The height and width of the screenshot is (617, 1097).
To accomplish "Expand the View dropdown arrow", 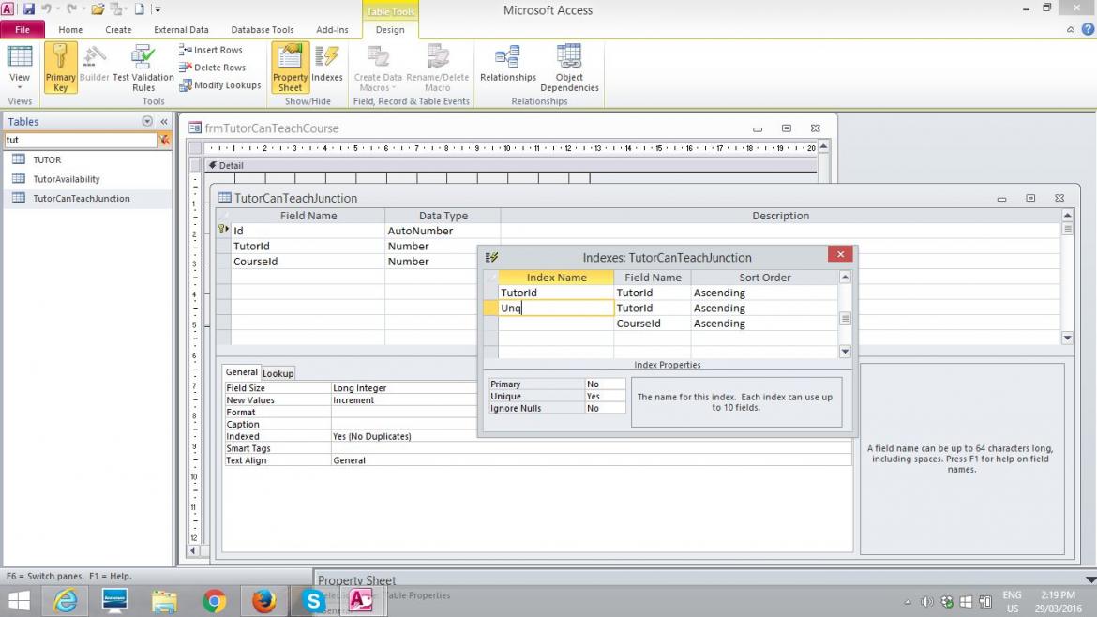I will [x=20, y=87].
